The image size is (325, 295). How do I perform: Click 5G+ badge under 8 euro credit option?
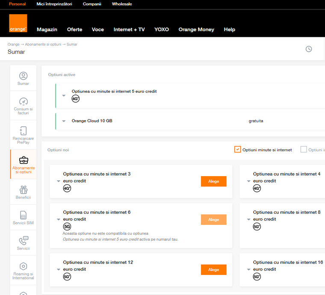[x=257, y=227]
